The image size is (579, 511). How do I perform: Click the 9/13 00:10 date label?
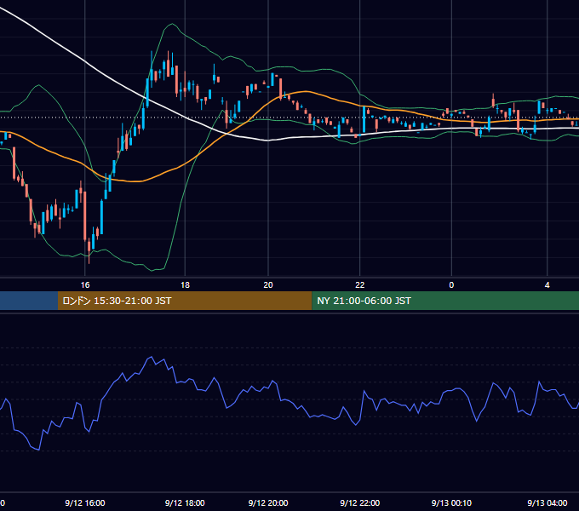click(451, 502)
